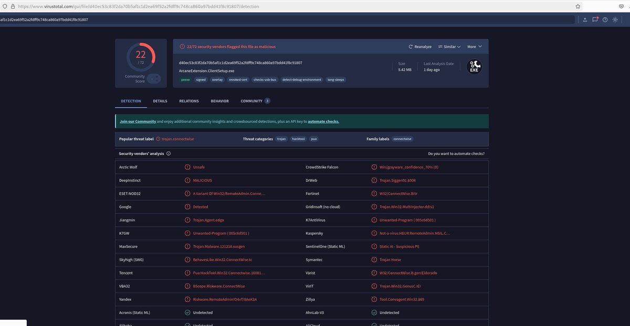Screen dimensions: 630x326
Task: Click the BScope.Riskware.ConnectWise VBA32 result
Action: coord(219,286)
